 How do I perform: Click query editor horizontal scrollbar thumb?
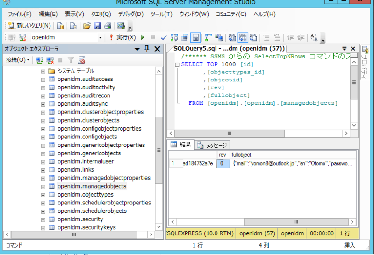point(230,133)
